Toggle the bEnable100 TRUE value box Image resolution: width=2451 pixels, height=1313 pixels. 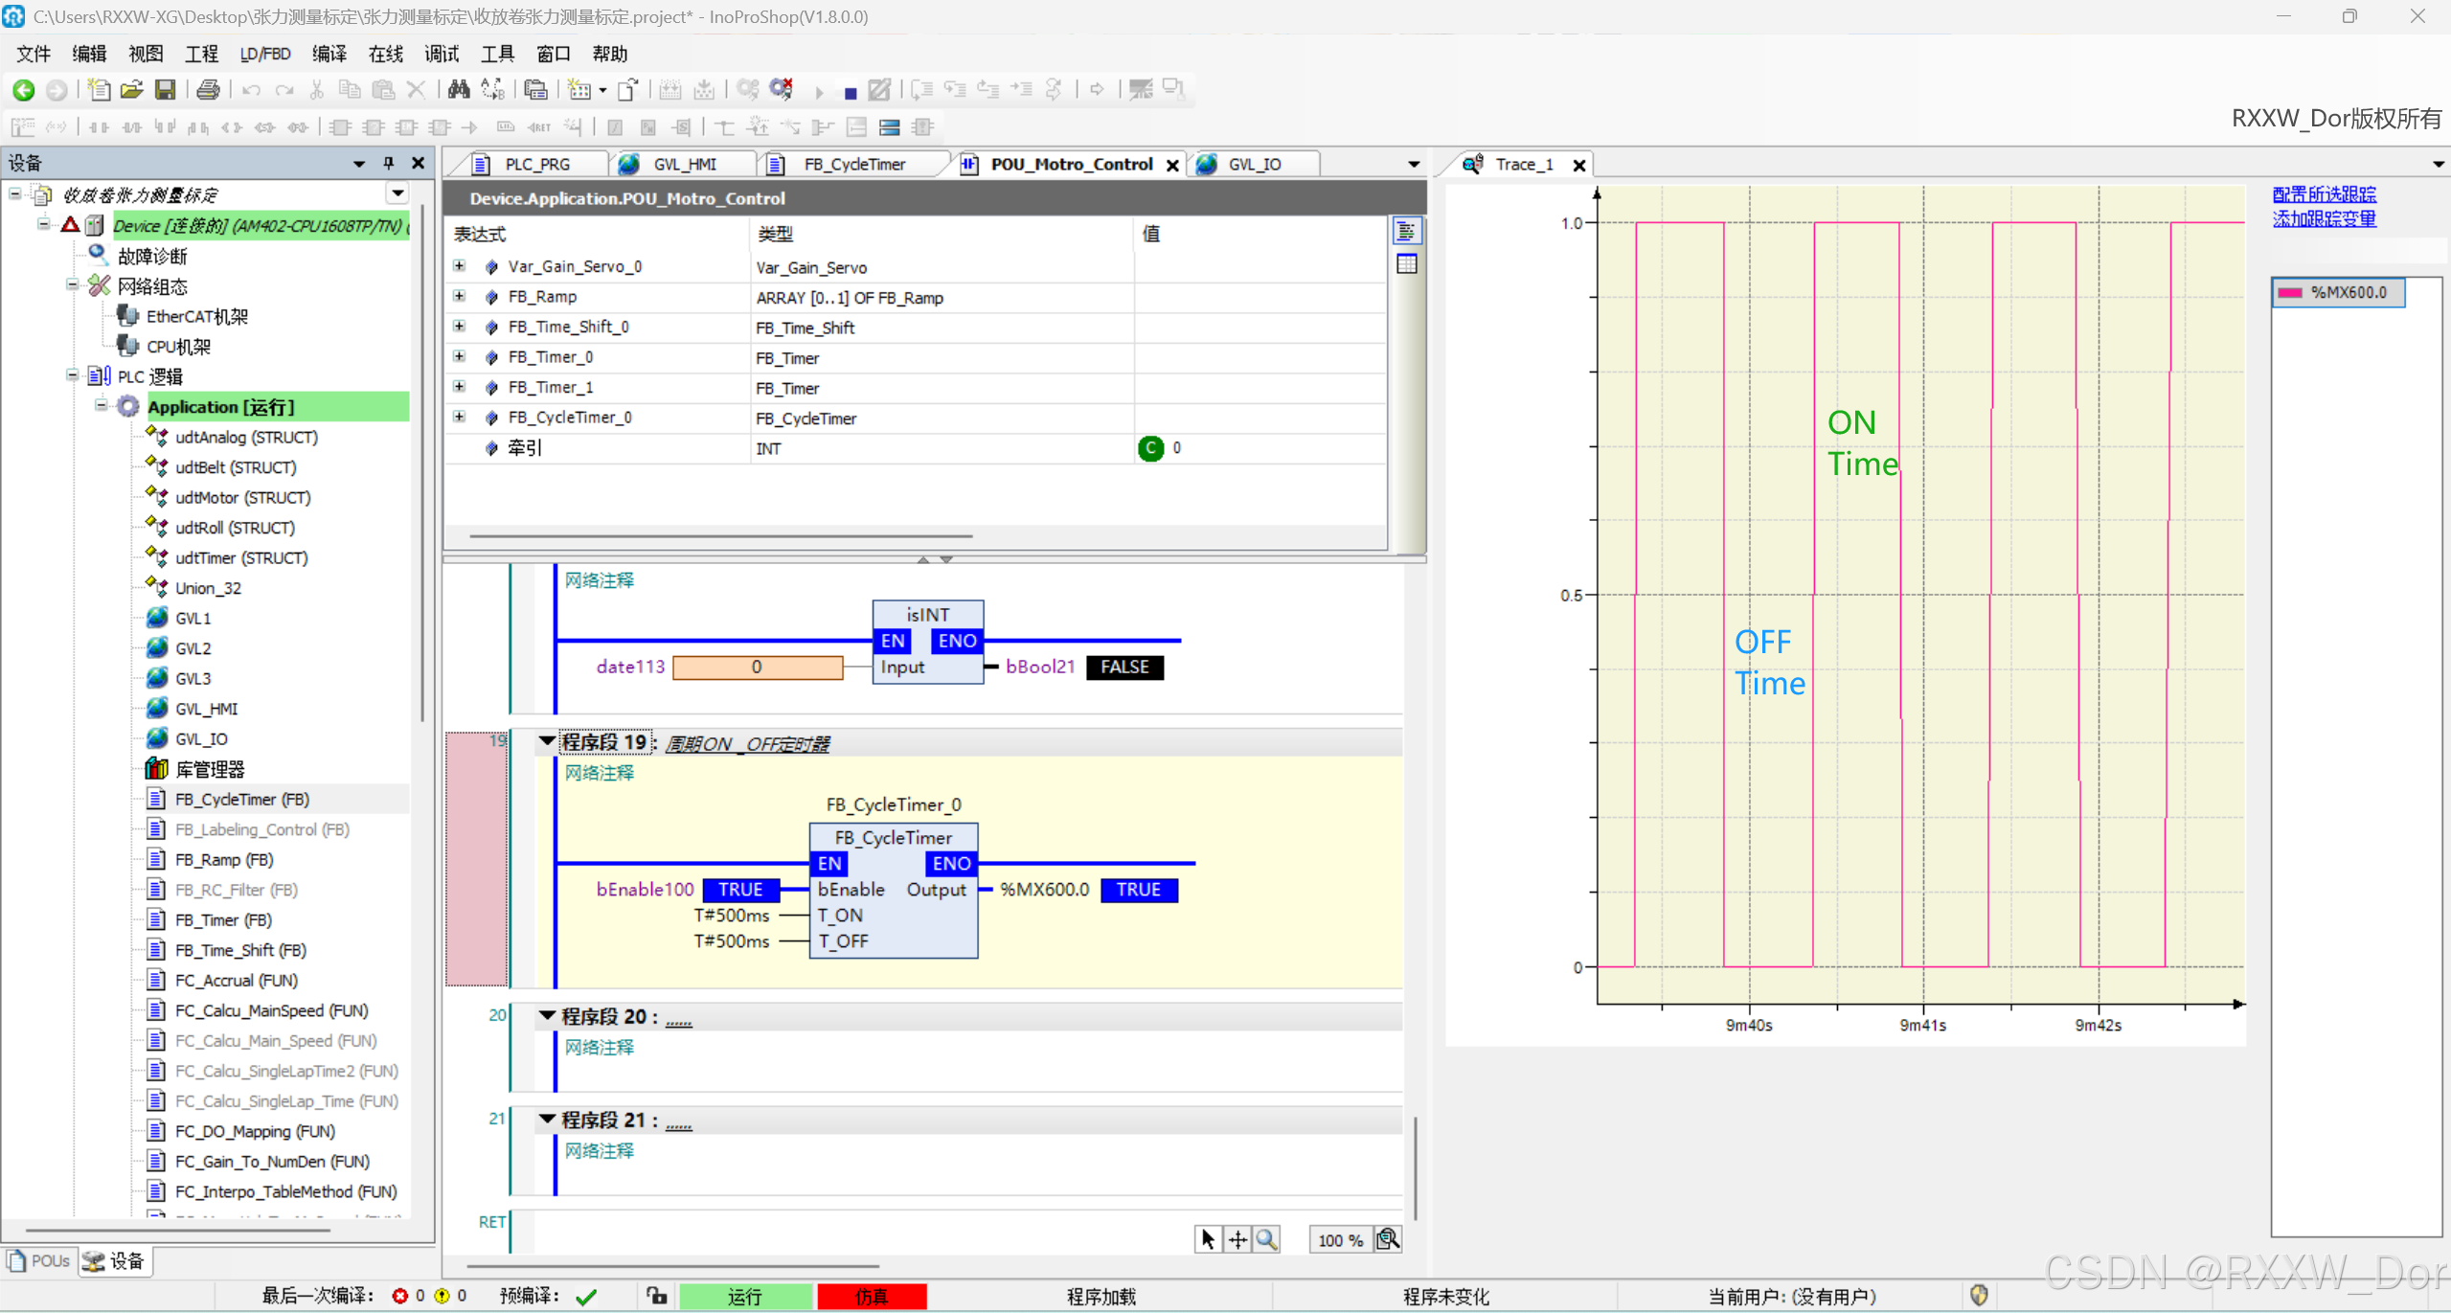[x=740, y=890]
